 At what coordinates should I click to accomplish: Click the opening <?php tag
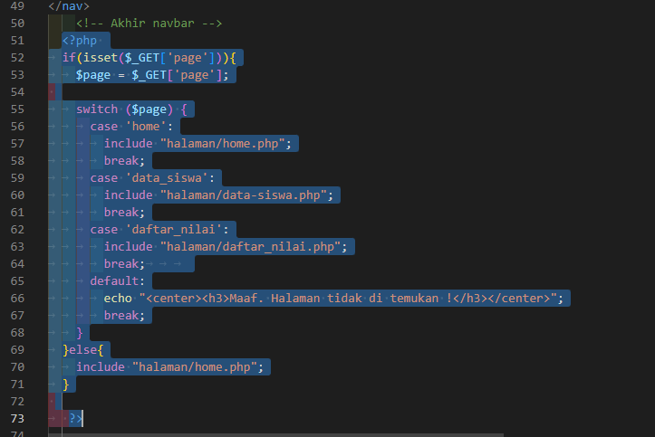[x=80, y=41]
